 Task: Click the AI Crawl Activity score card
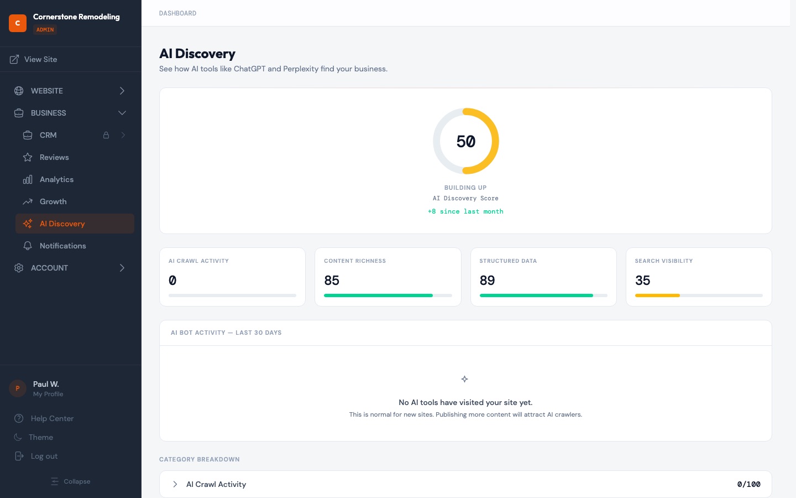click(x=232, y=277)
